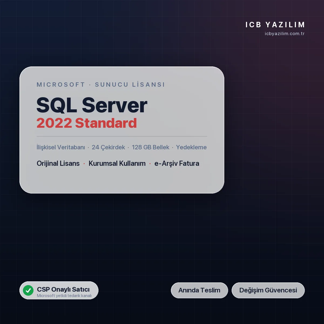Click the 24 Çekirdek spec text

click(108, 147)
